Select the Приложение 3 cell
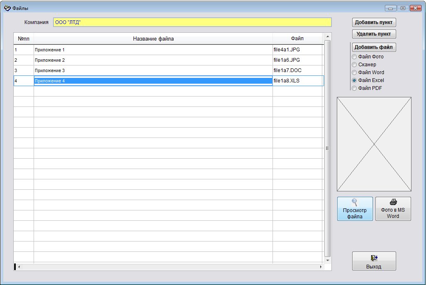The width and height of the screenshot is (426, 285). click(153, 70)
